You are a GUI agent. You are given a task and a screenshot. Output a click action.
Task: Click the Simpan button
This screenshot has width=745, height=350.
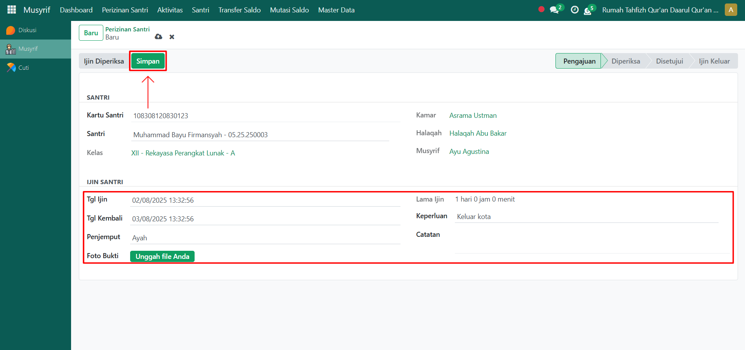click(148, 61)
